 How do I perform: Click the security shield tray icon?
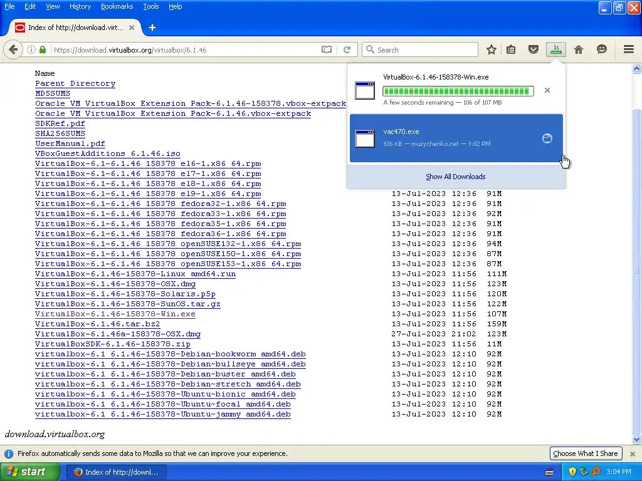pos(572,472)
